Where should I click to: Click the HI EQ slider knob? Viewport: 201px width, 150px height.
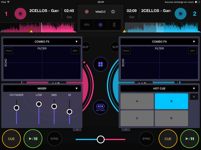coord(70,112)
